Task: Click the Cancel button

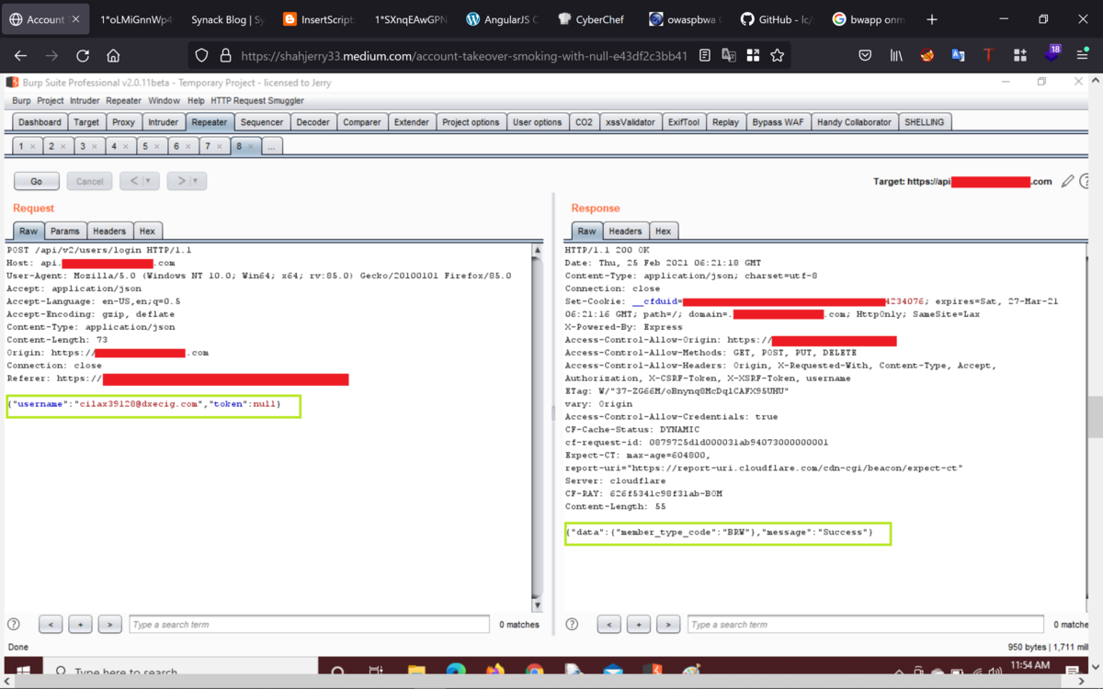Action: (89, 181)
